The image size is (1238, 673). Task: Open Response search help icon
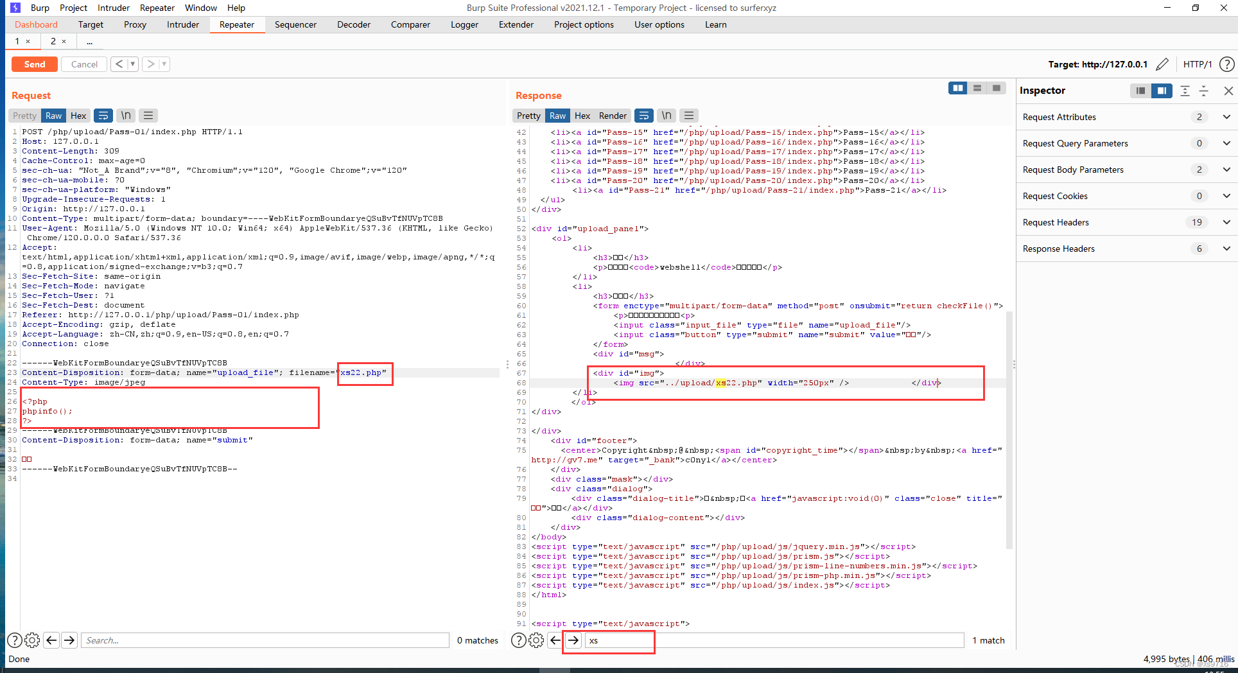pos(518,640)
